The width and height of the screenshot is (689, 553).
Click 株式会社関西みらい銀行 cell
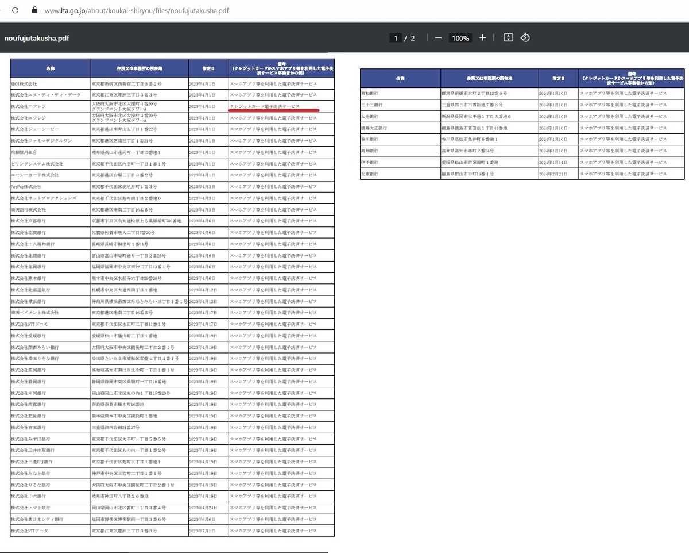(51, 347)
